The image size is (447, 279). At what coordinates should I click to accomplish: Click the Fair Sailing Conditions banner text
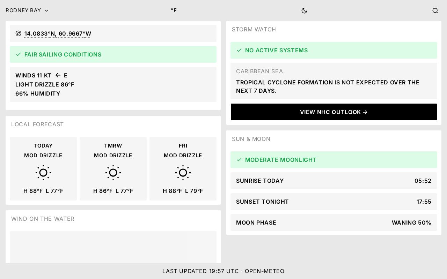(x=63, y=54)
